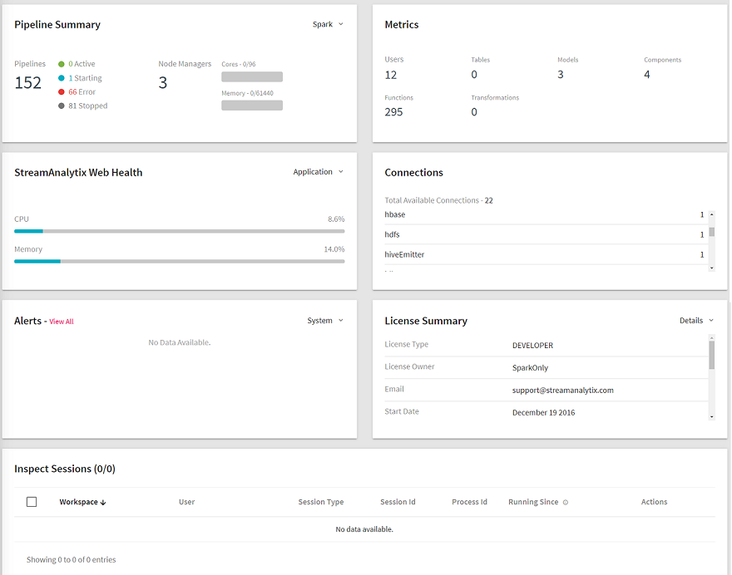Click the Tables metric value 0
The width and height of the screenshot is (732, 575).
474,75
